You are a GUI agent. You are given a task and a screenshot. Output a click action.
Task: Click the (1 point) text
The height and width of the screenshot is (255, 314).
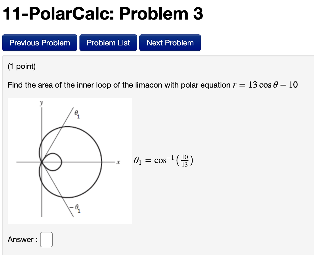tap(22, 66)
